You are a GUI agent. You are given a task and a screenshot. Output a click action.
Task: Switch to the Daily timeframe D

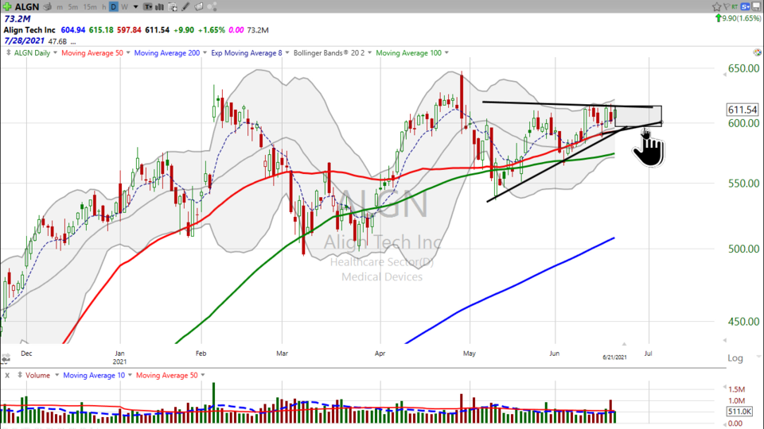pos(113,7)
